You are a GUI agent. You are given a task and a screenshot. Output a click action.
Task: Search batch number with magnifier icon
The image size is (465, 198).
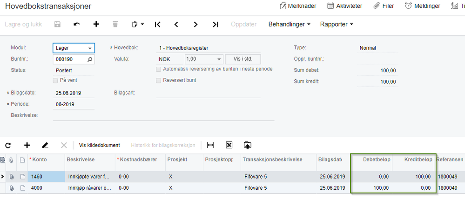point(90,59)
